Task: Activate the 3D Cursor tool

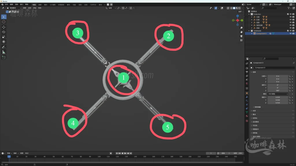Action: [x=4, y=22]
